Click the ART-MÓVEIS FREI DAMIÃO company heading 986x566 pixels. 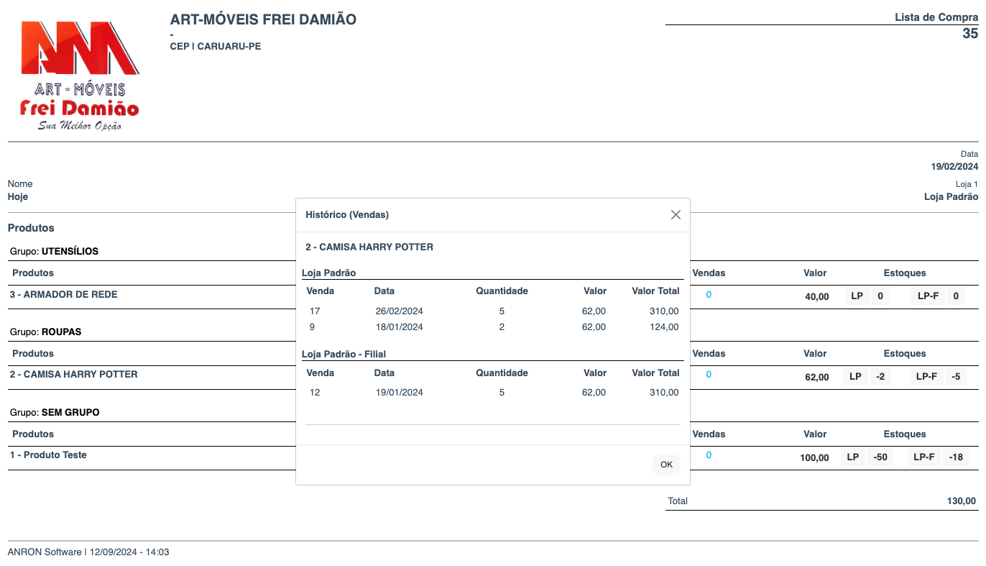pyautogui.click(x=263, y=19)
